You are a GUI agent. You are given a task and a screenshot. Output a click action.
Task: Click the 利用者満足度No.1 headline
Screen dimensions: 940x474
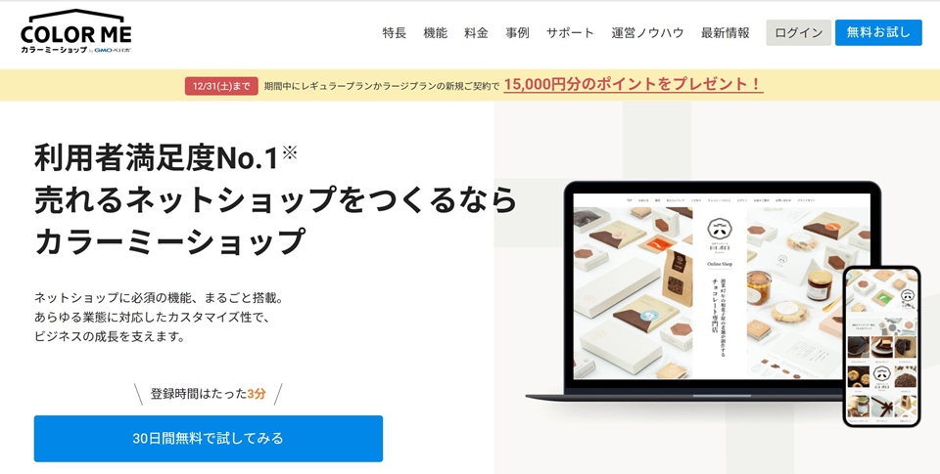(x=157, y=158)
